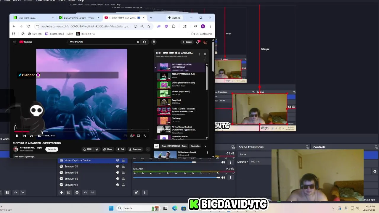This screenshot has width=379, height=213.
Task: Switch to Kick team says browser tab
Action: tap(33, 18)
